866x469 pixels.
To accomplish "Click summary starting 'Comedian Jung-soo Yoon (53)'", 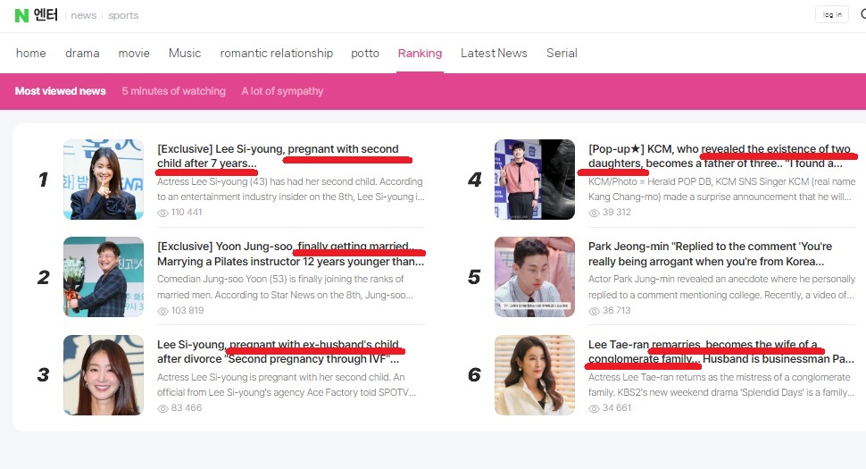I will point(285,287).
